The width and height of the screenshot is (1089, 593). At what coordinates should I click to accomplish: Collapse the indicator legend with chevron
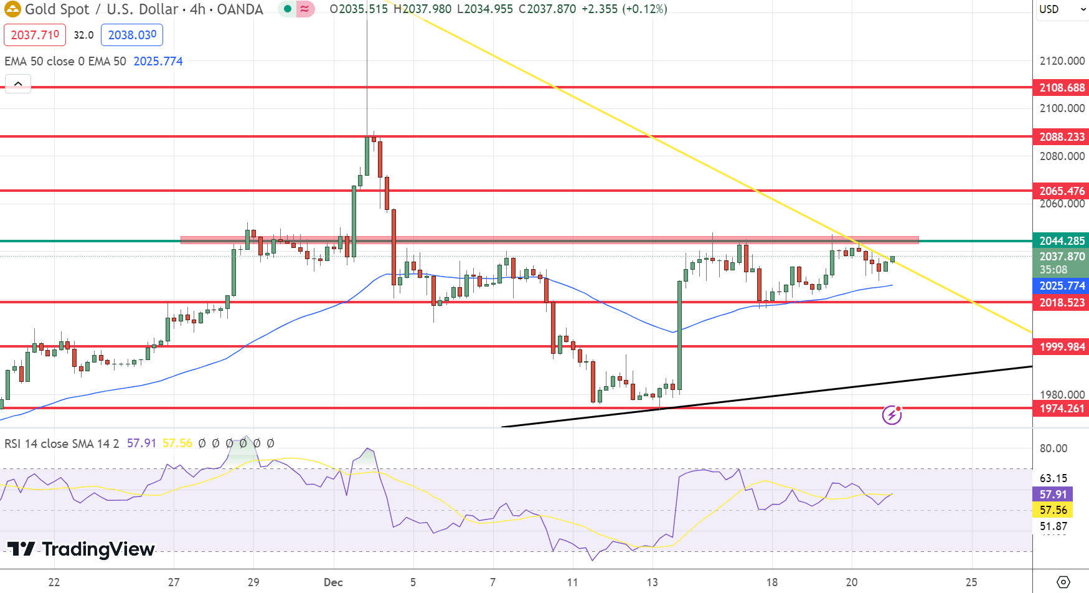[x=18, y=83]
